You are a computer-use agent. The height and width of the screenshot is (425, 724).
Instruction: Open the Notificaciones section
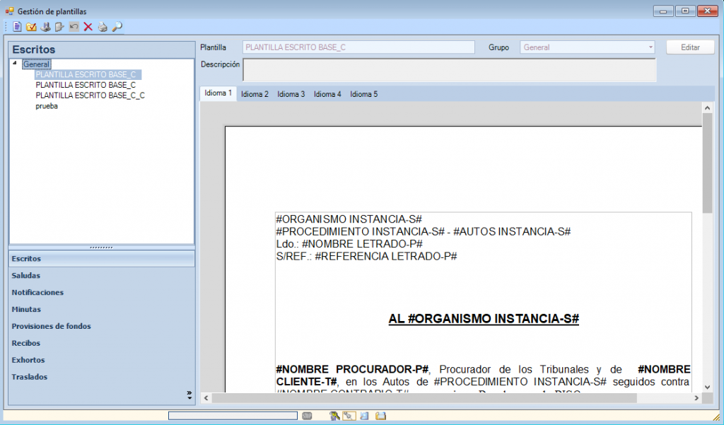pos(37,292)
